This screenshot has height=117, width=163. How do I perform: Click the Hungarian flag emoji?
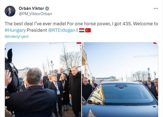coord(82,30)
